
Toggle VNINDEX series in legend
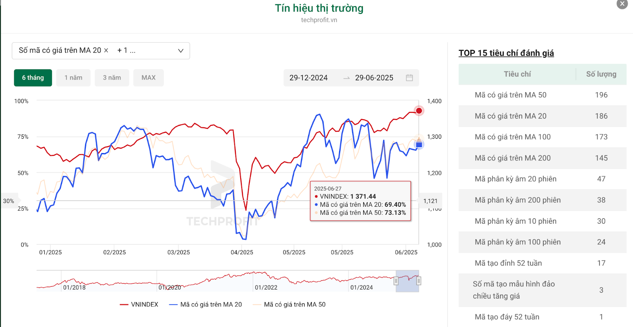pyautogui.click(x=139, y=304)
